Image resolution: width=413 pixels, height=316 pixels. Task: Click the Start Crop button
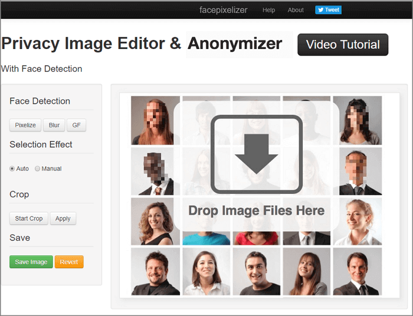click(29, 218)
